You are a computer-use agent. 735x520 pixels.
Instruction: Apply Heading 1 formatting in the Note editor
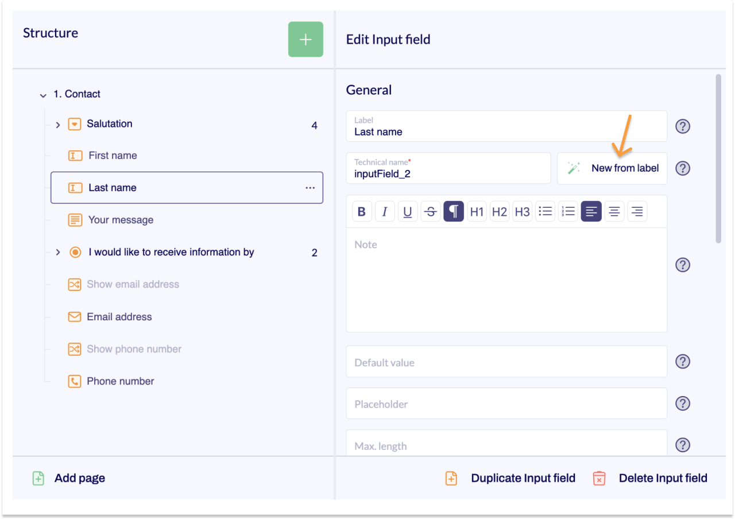(x=477, y=211)
